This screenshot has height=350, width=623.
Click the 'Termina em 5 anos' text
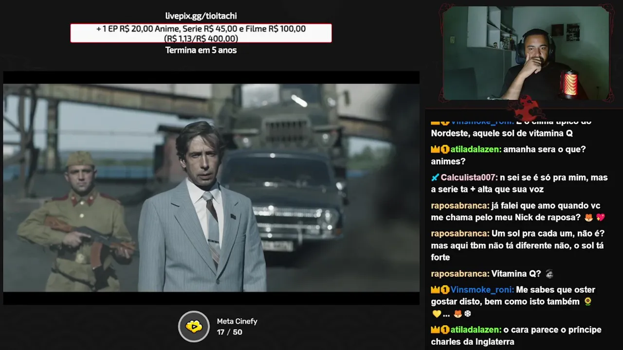click(201, 50)
